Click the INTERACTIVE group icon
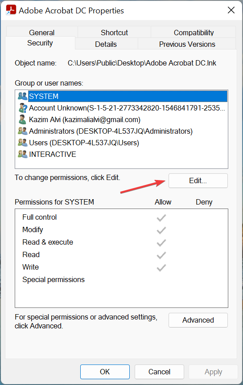Image resolution: width=243 pixels, height=385 pixels. tap(23, 154)
